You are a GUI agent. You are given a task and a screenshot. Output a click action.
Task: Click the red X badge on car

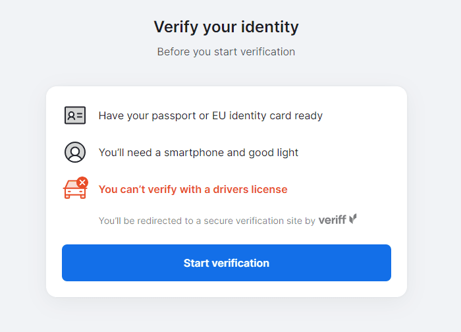(82, 182)
